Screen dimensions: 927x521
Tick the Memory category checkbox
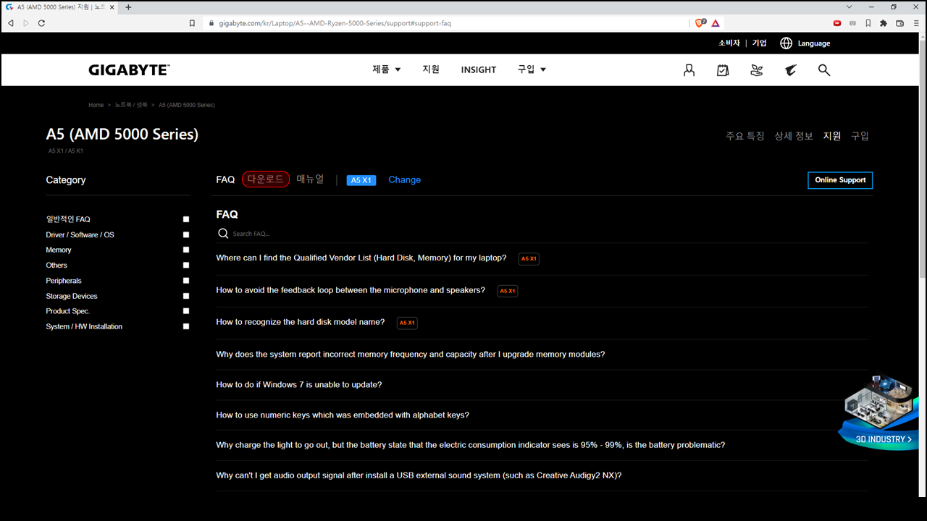pyautogui.click(x=186, y=250)
